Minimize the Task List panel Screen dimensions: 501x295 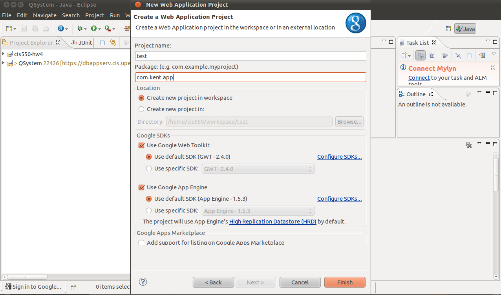[488, 41]
